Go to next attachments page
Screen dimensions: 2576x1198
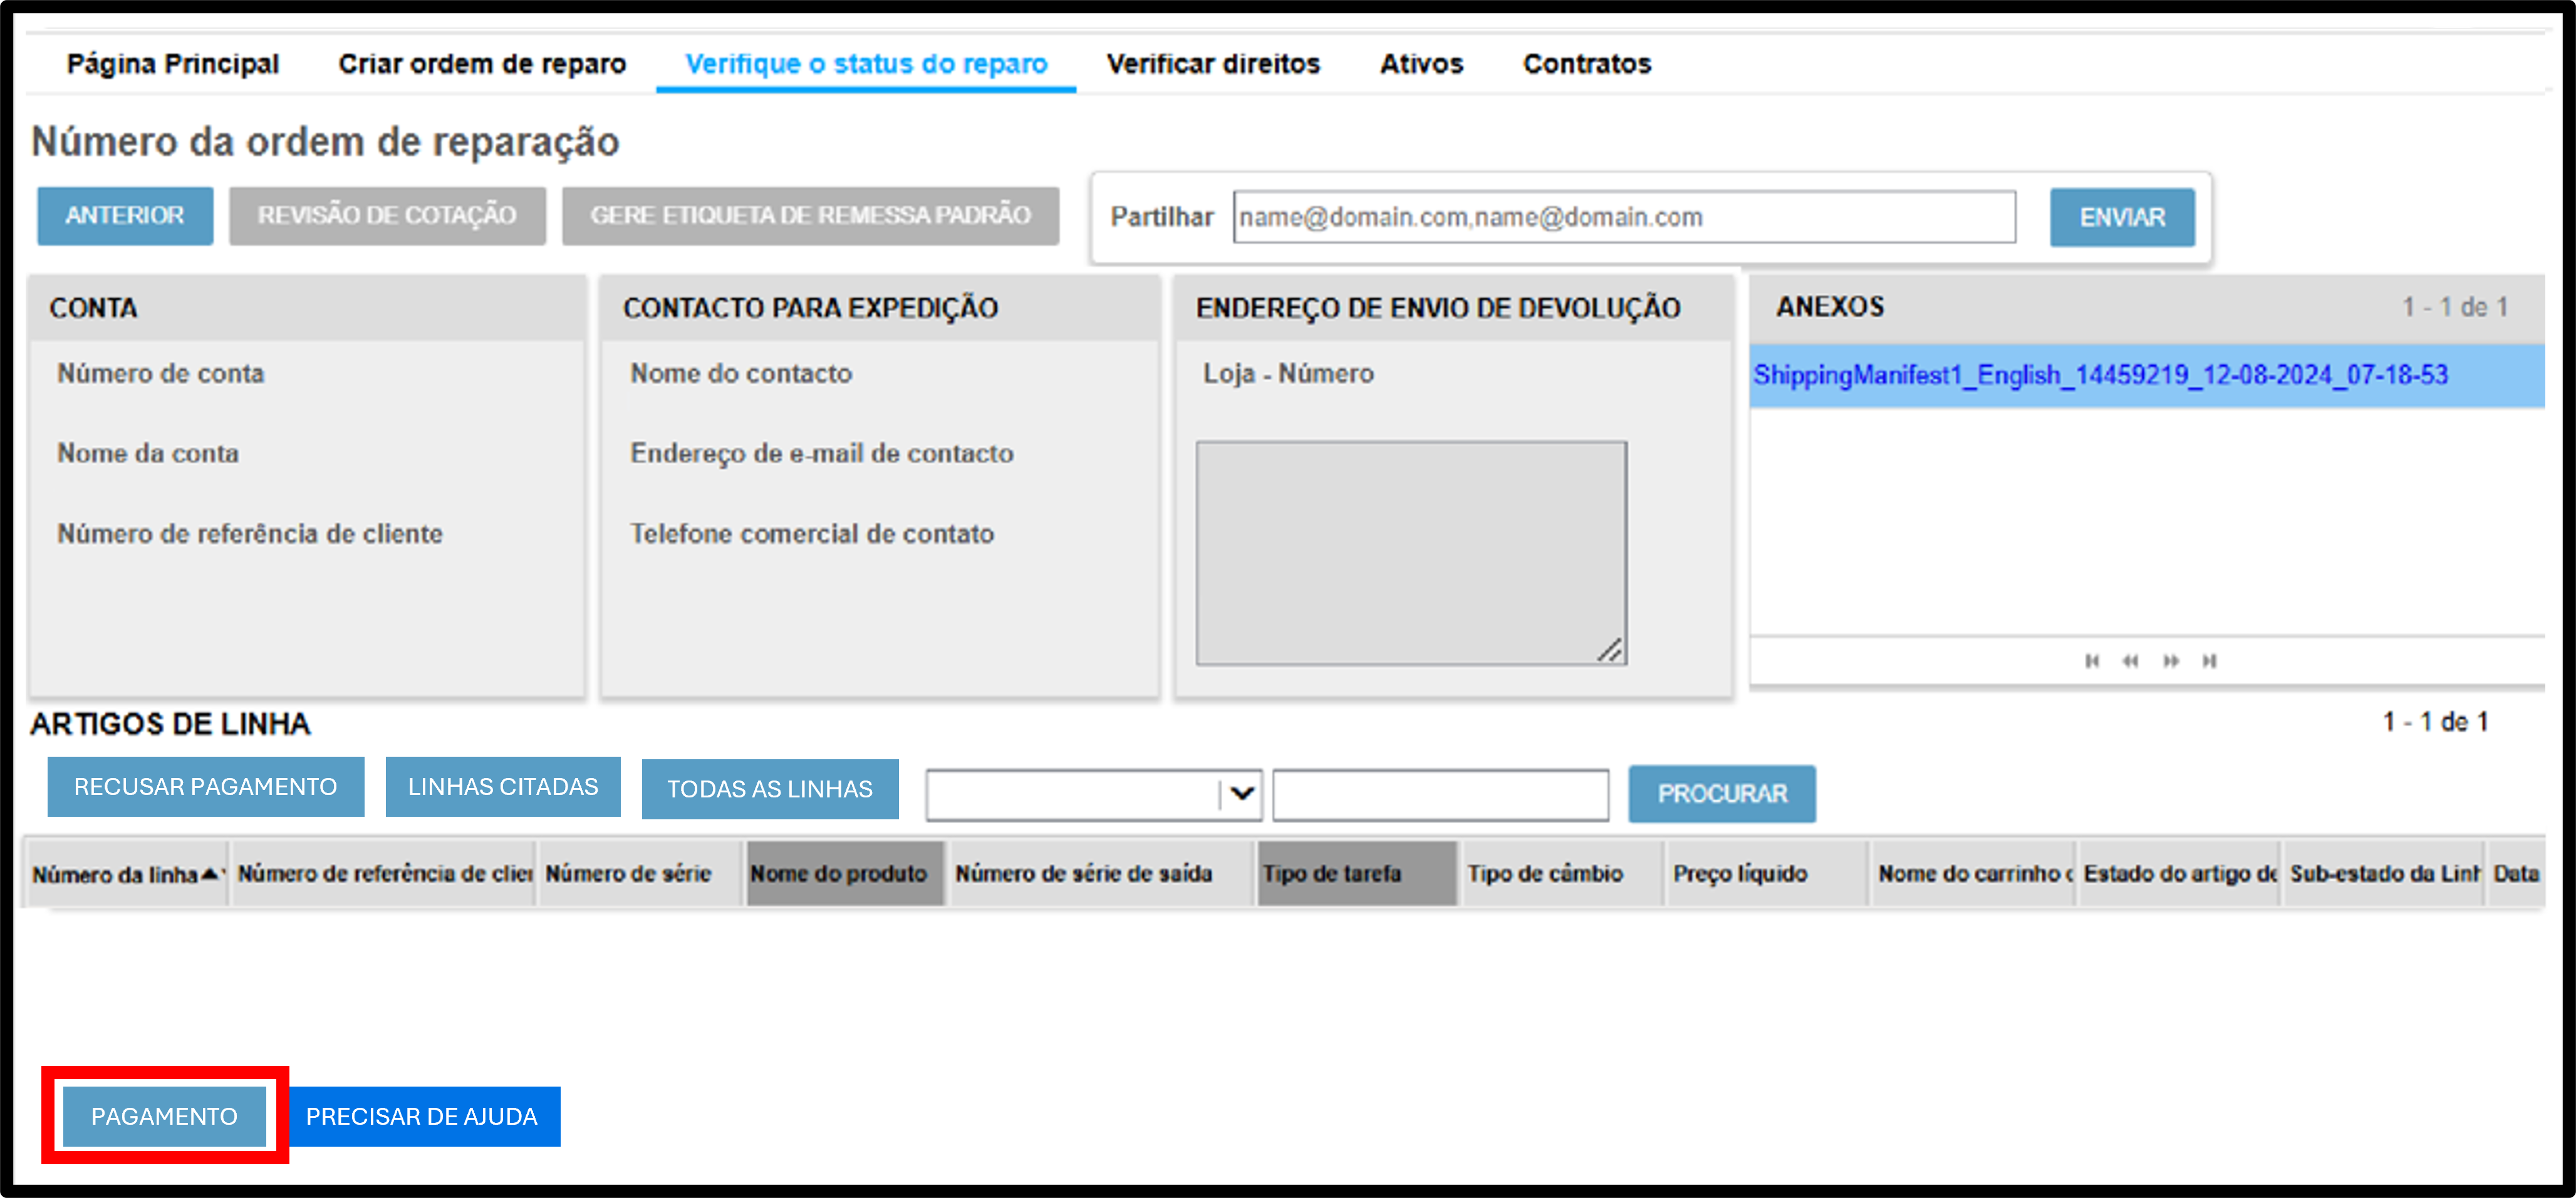point(2170,660)
